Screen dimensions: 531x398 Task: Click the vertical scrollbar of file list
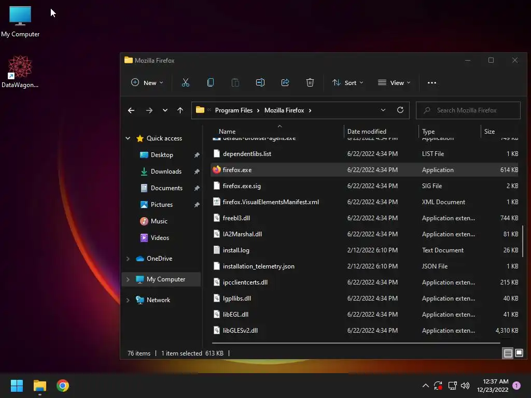(x=523, y=241)
